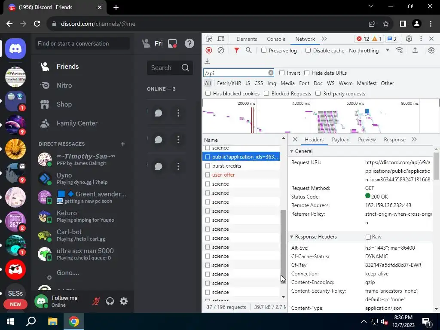The width and height of the screenshot is (440, 330).
Task: Open the No throttling dropdown
Action: [x=369, y=51]
